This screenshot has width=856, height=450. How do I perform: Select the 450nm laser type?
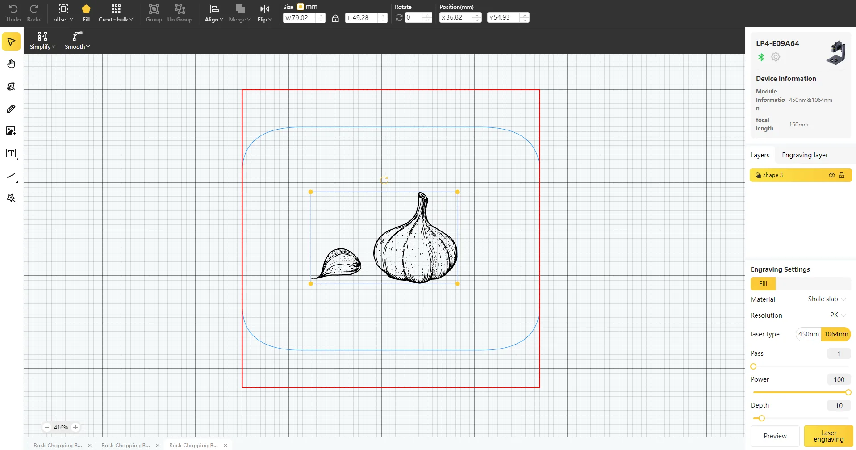point(809,334)
